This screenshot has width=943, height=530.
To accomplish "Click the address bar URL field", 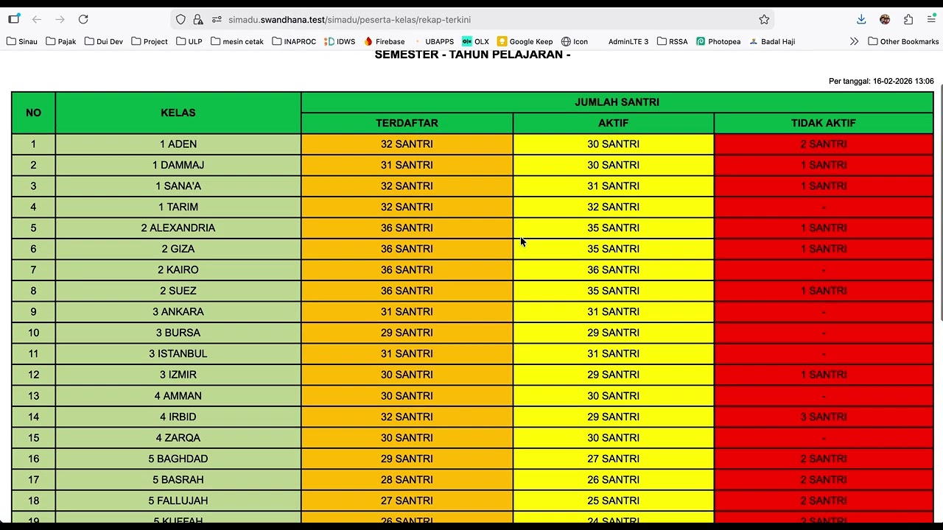I will coord(471,19).
